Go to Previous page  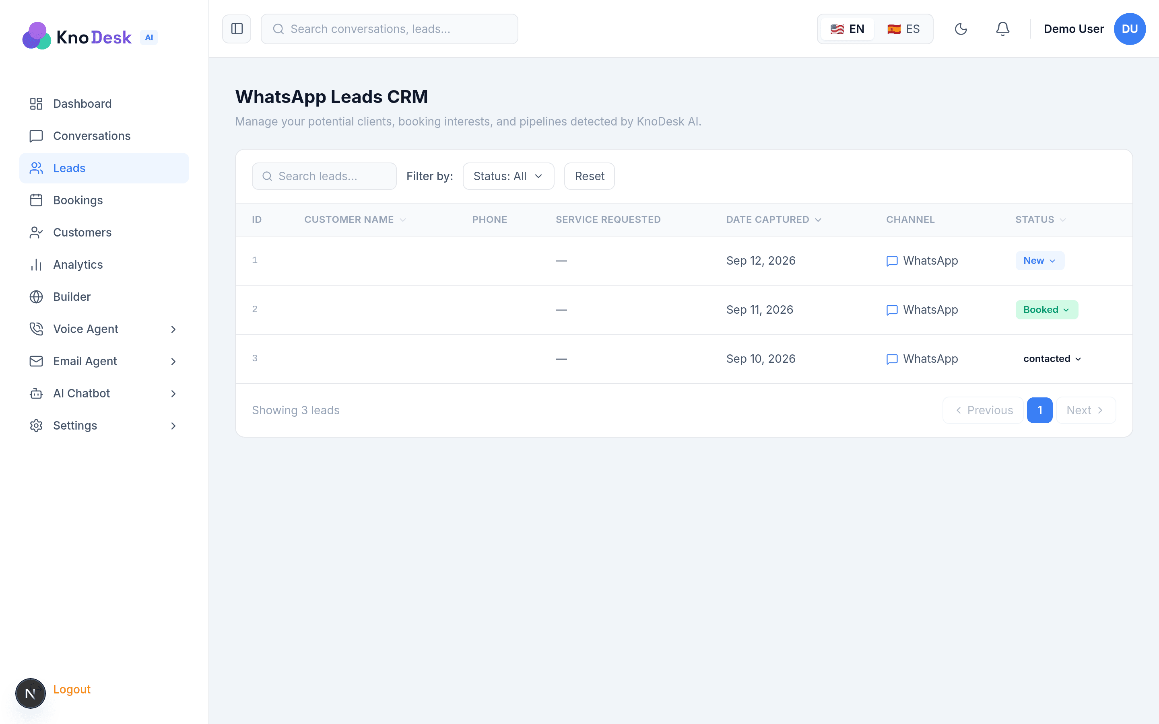(983, 410)
